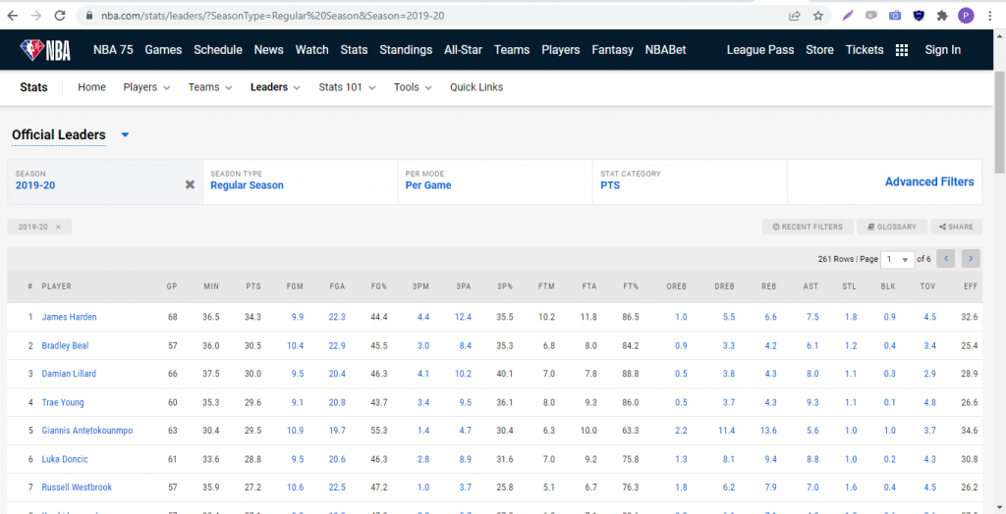This screenshot has width=1006, height=514.
Task: Expand the Players submenu
Action: pyautogui.click(x=146, y=87)
